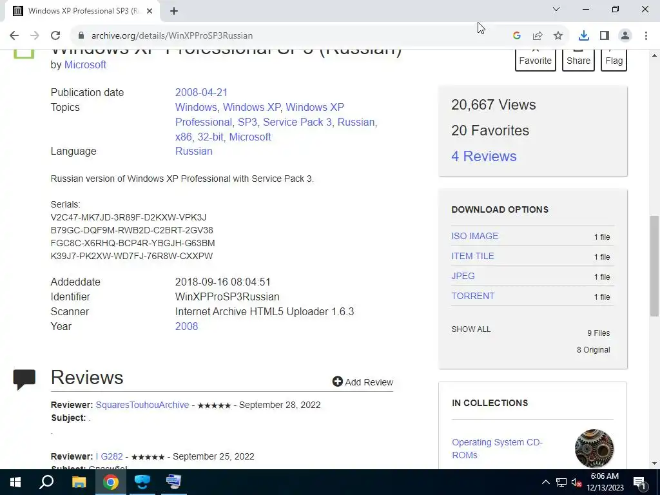Click the Favorite button

[536, 60]
